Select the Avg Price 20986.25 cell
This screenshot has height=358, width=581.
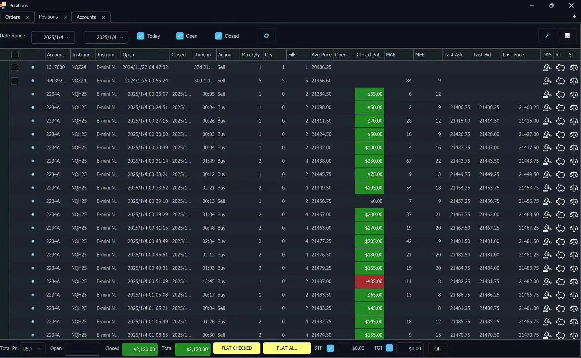(x=321, y=67)
